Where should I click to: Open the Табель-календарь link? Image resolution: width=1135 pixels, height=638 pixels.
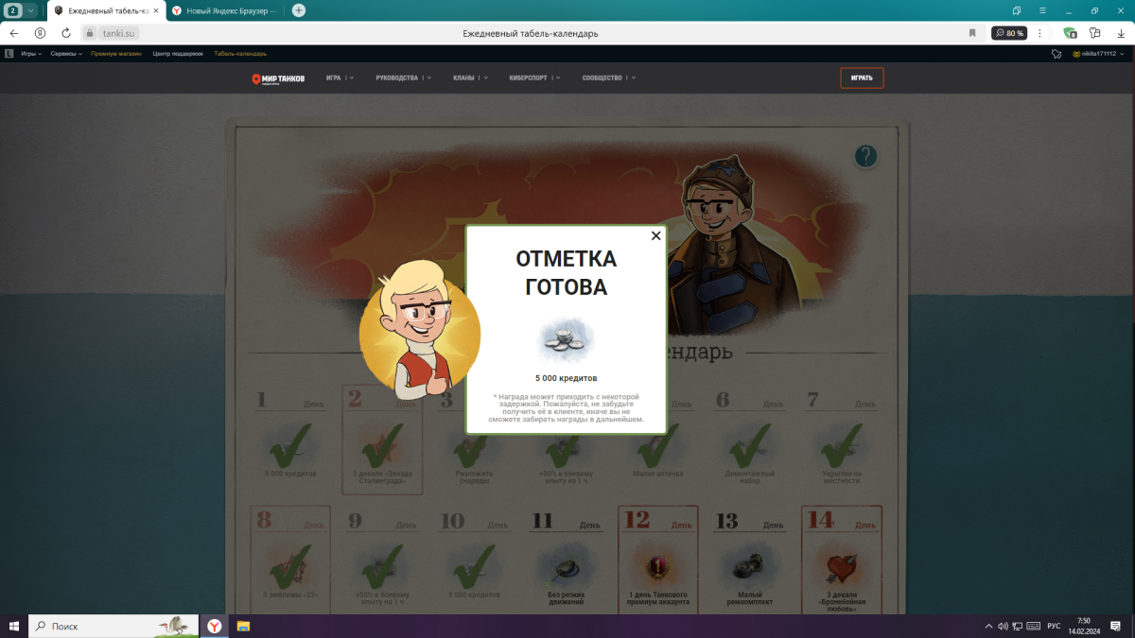(x=240, y=54)
